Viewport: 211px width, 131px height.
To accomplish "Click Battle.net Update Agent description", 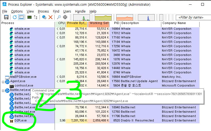I will [x=139, y=81].
